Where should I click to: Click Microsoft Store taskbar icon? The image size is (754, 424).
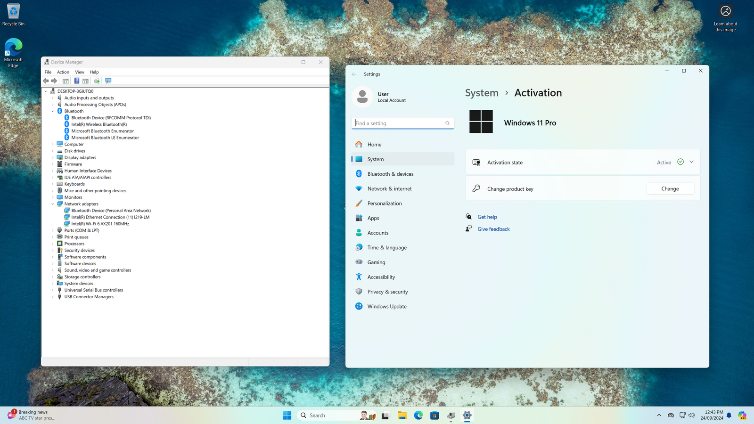coord(434,415)
